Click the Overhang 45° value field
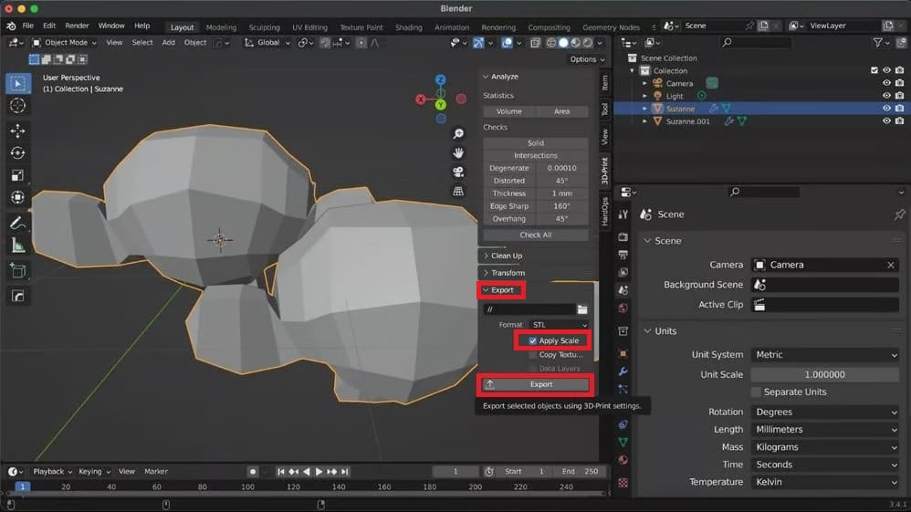This screenshot has height=512, width=911. click(561, 219)
